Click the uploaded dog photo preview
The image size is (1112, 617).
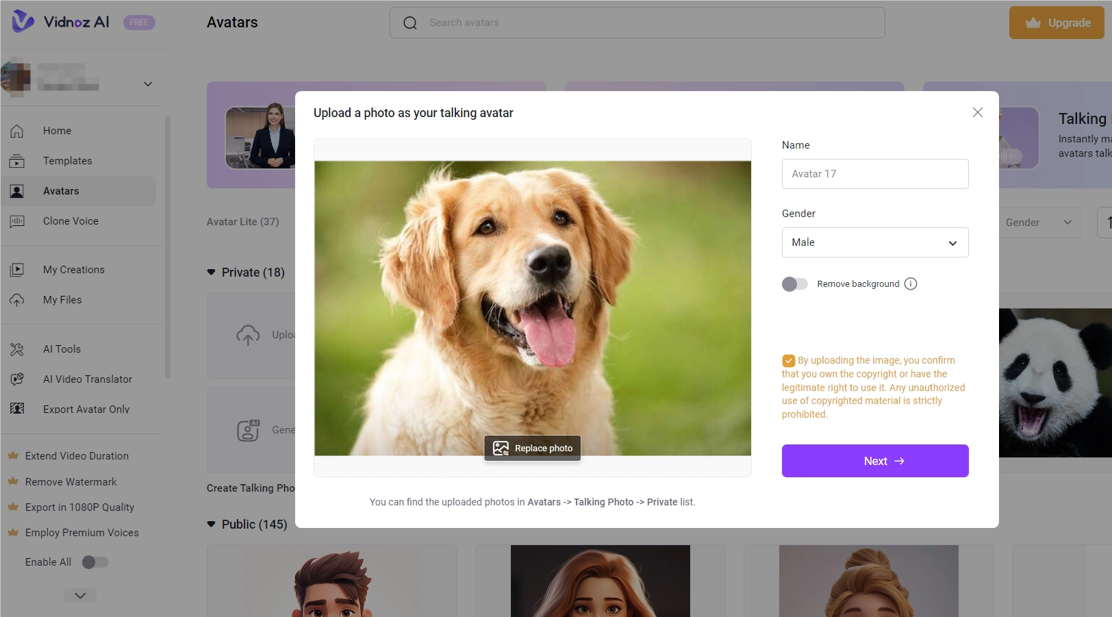[x=533, y=308]
